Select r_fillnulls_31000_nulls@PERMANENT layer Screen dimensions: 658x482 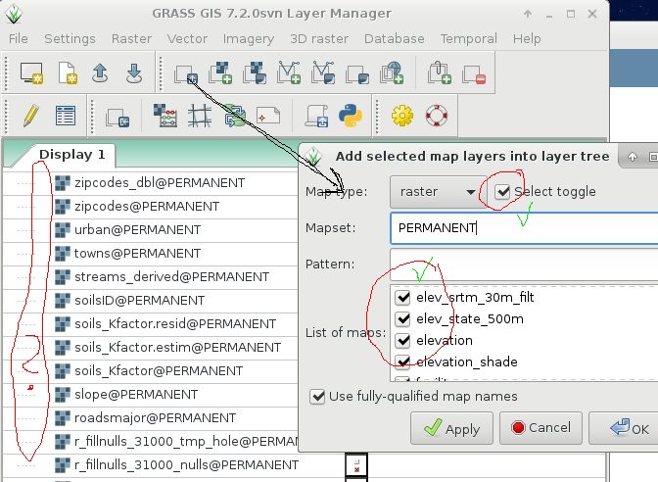coord(186,465)
